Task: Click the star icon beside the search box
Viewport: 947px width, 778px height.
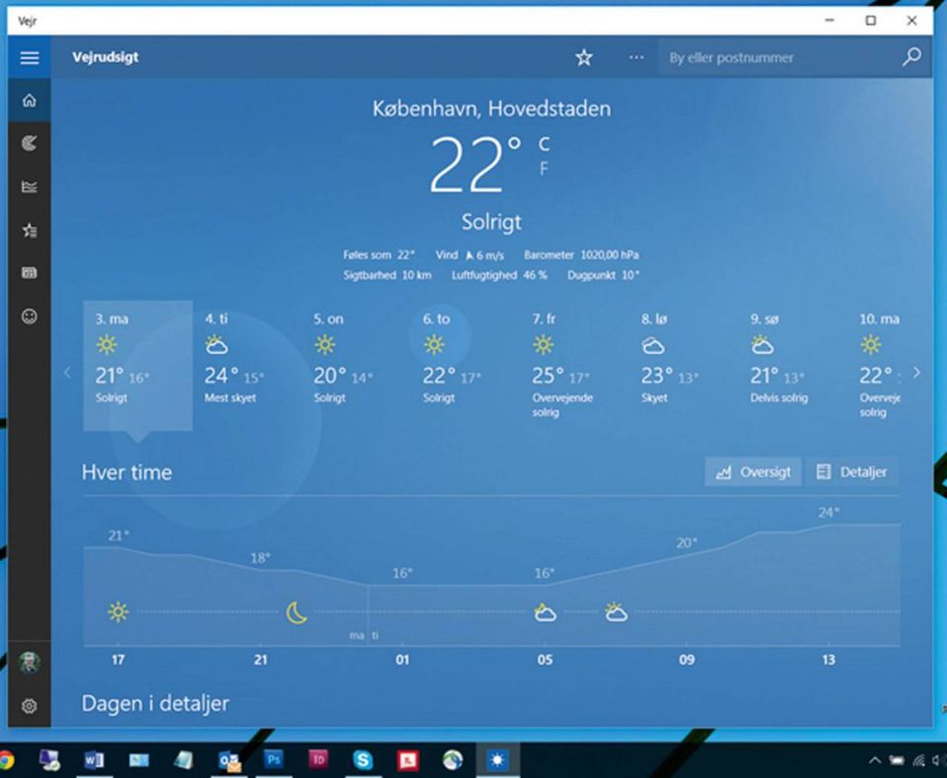Action: pyautogui.click(x=584, y=58)
